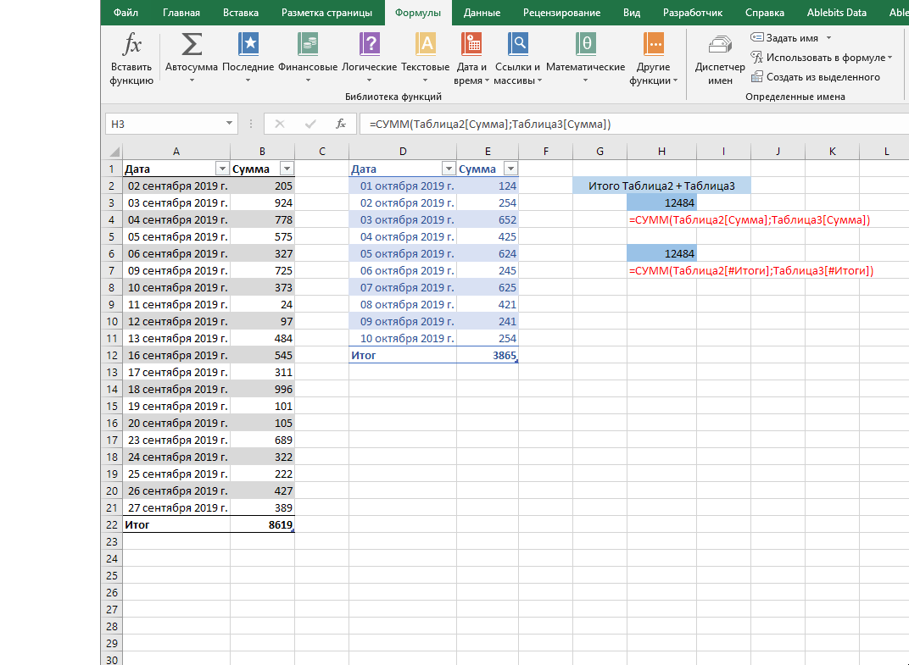
Task: Open filter dropdown in Сумма header E1
Action: (x=510, y=169)
